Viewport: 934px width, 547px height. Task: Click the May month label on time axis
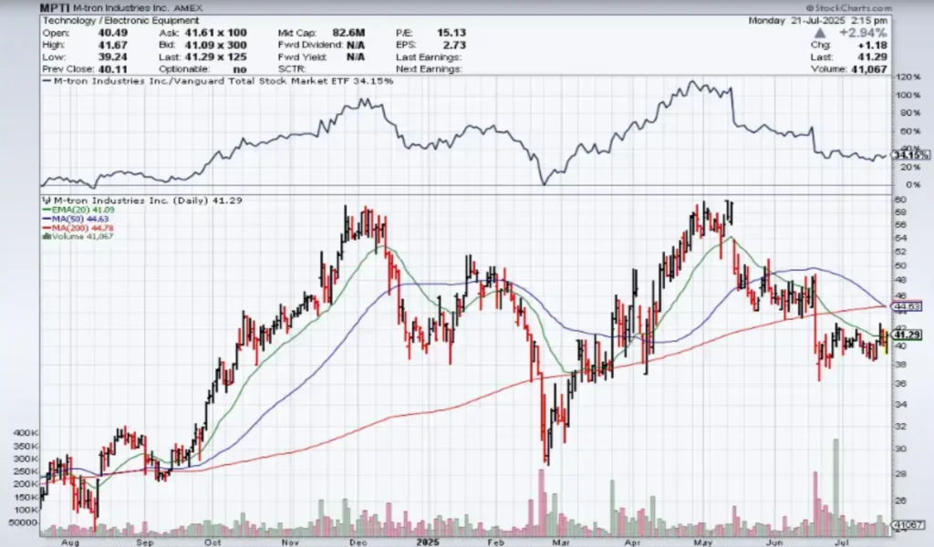pos(703,542)
